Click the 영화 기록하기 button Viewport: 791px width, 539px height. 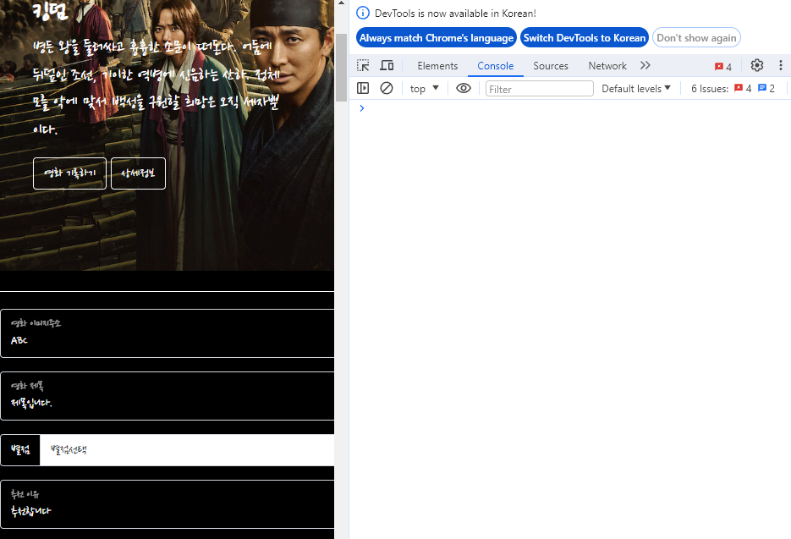click(69, 173)
